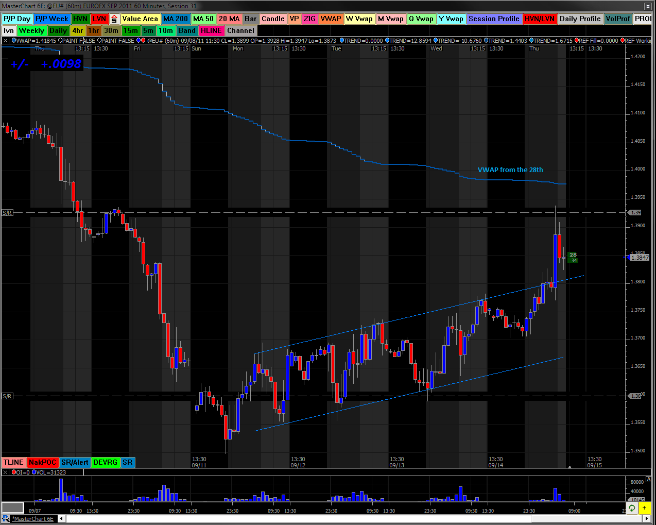656x525 pixels.
Task: Click the red NakPOC button
Action: point(42,462)
